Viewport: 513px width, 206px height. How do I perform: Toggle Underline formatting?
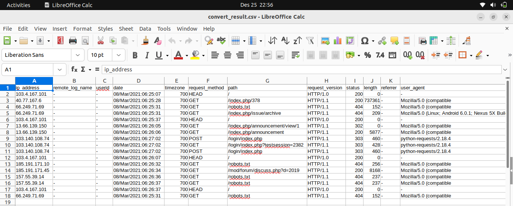pyautogui.click(x=159, y=55)
